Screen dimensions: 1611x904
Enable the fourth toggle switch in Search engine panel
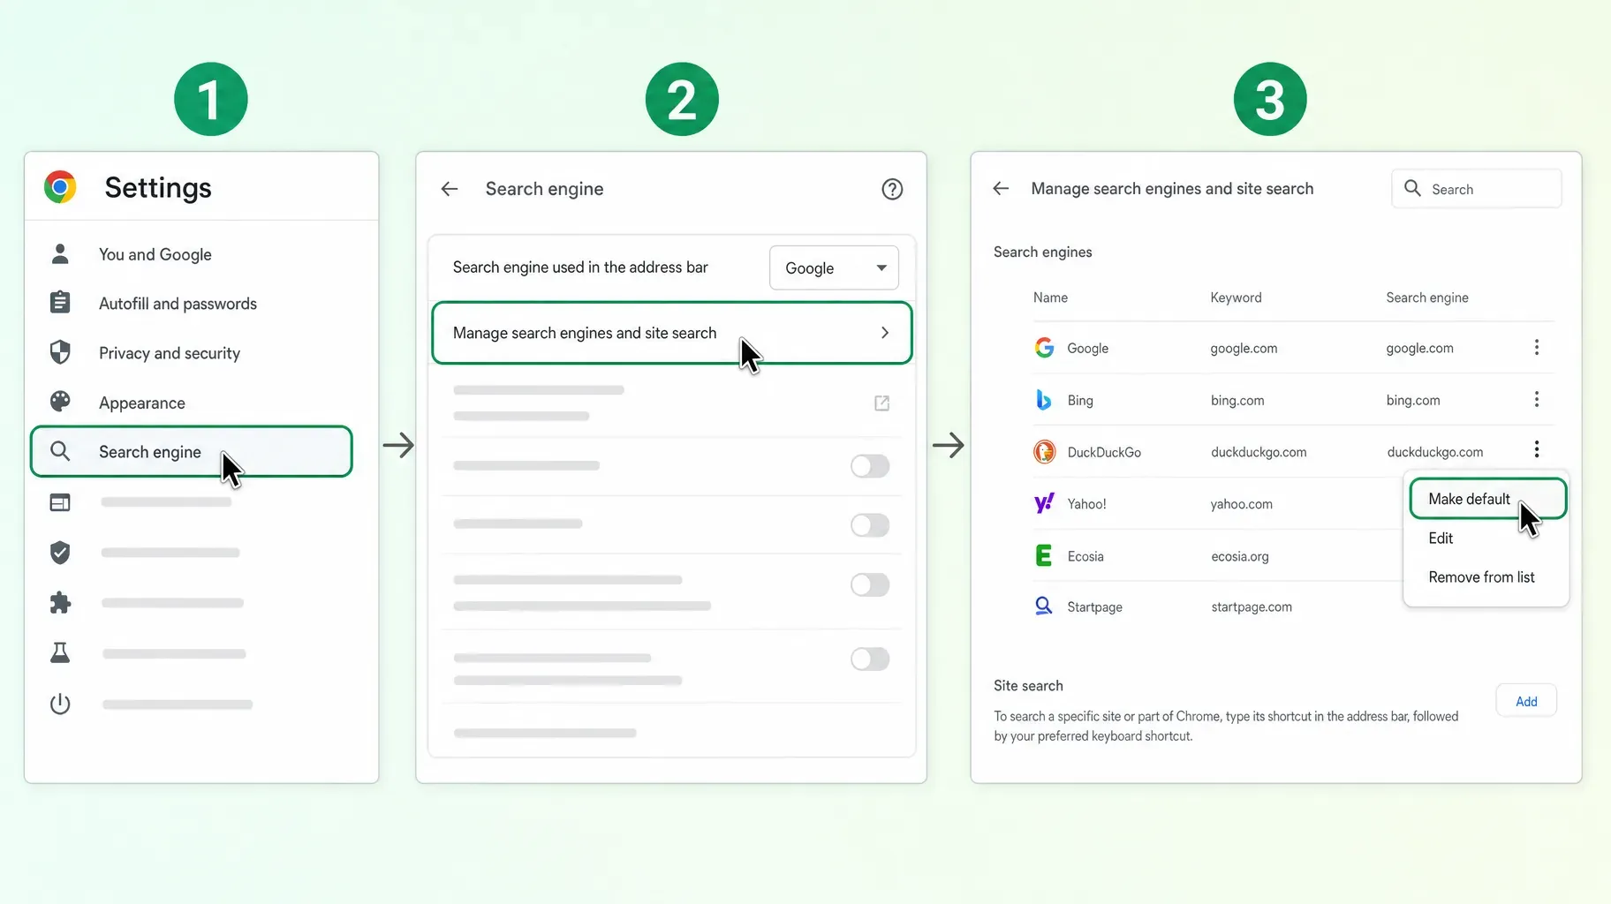(x=870, y=659)
